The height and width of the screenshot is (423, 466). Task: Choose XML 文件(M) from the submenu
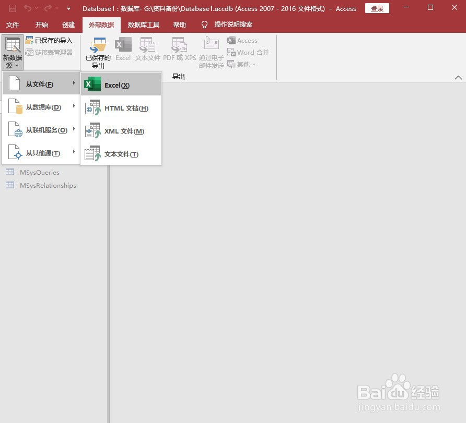pyautogui.click(x=121, y=131)
